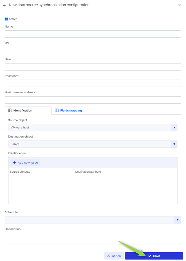Click the Fields mapping table icon
Image resolution: width=186 pixels, height=261 pixels.
click(x=57, y=111)
